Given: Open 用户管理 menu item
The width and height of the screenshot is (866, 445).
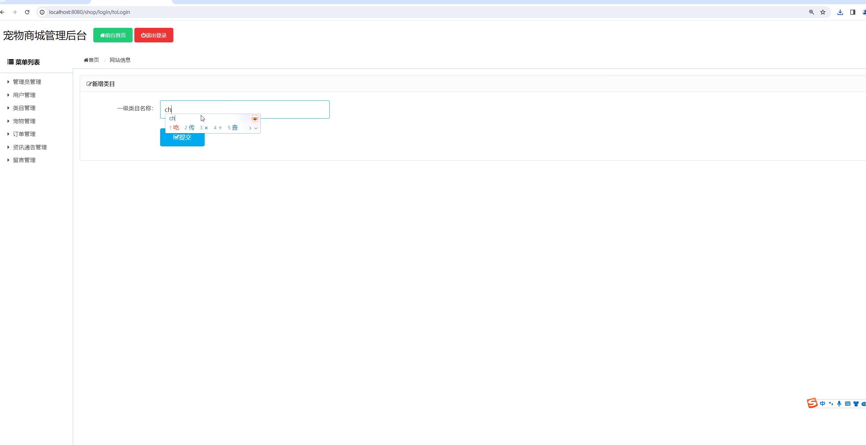Looking at the screenshot, I should (x=24, y=95).
